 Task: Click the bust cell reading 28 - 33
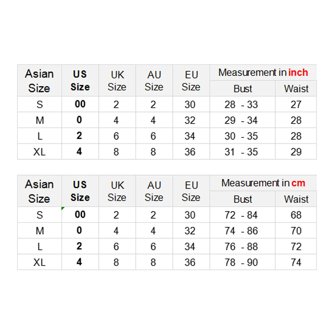click(x=241, y=104)
